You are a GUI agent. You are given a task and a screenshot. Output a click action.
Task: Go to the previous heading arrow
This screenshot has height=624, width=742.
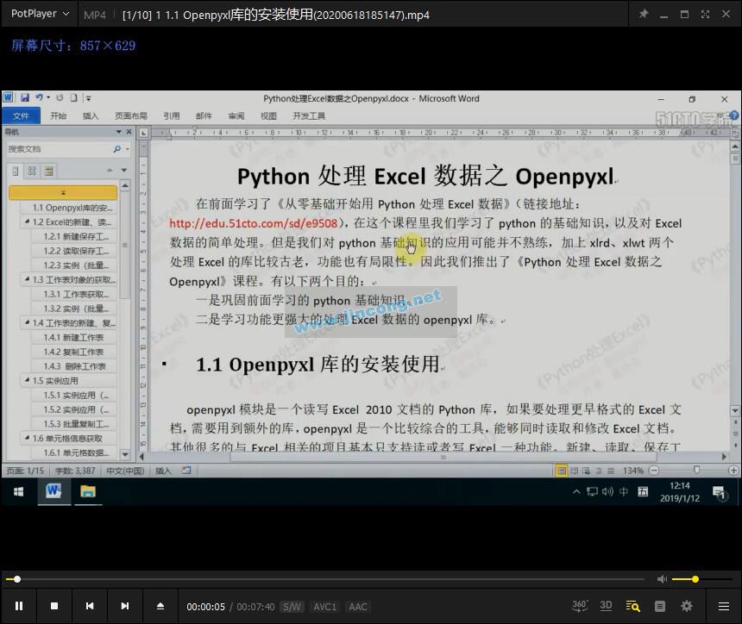(x=110, y=170)
